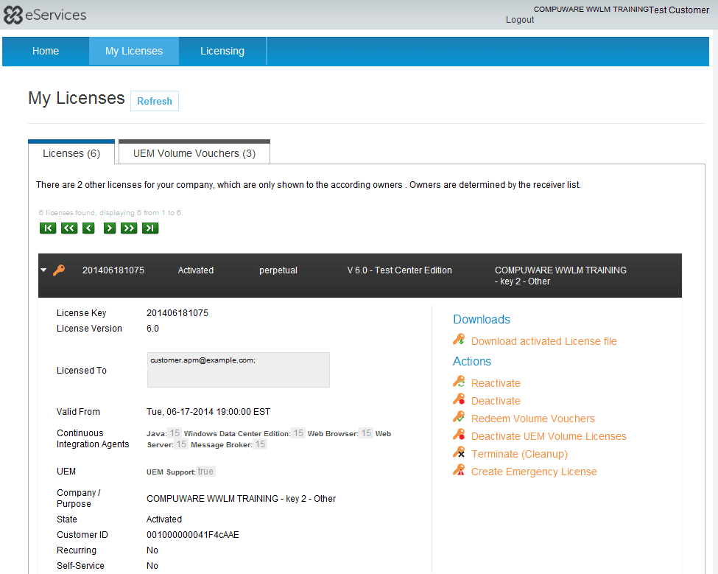The height and width of the screenshot is (574, 718).
Task: Click 'Activated' status in header row
Action: click(x=196, y=270)
